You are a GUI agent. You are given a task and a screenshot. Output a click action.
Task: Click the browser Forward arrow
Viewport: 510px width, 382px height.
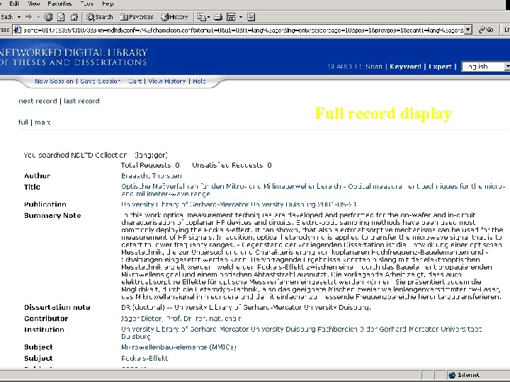pos(29,17)
